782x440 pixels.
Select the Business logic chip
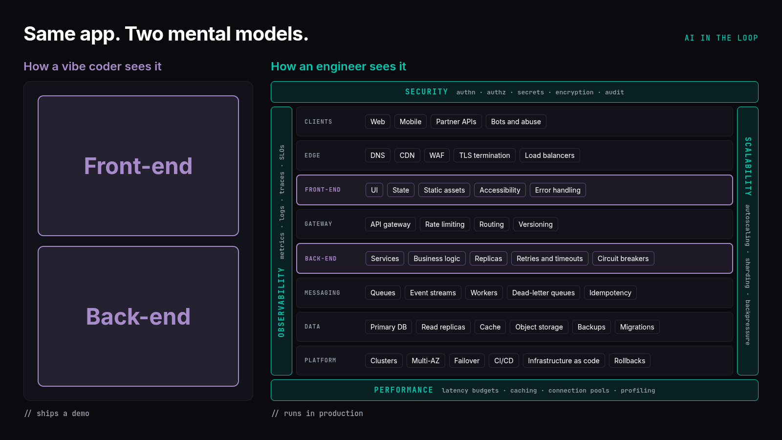(437, 259)
